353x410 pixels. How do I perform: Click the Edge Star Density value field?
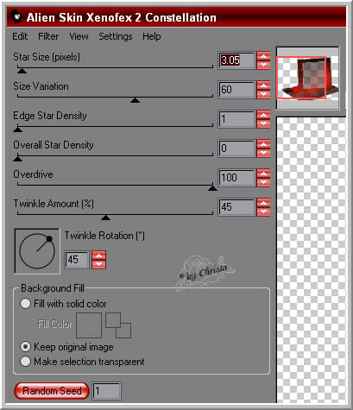(x=236, y=119)
